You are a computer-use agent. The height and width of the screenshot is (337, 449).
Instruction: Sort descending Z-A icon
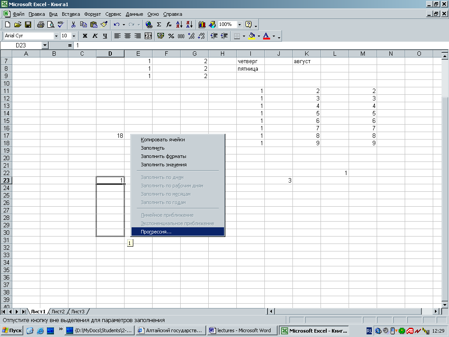click(x=189, y=25)
